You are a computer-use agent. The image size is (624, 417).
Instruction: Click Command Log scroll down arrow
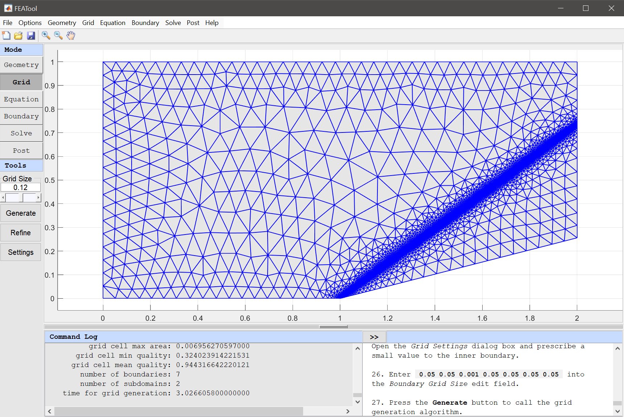(358, 402)
